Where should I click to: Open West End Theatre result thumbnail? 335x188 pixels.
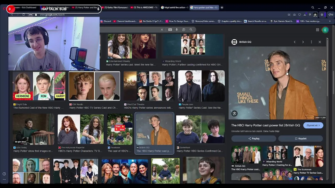(149, 86)
